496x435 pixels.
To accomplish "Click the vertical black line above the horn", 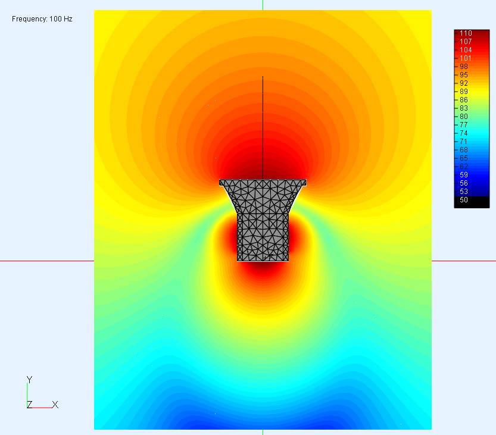I will 263,128.
